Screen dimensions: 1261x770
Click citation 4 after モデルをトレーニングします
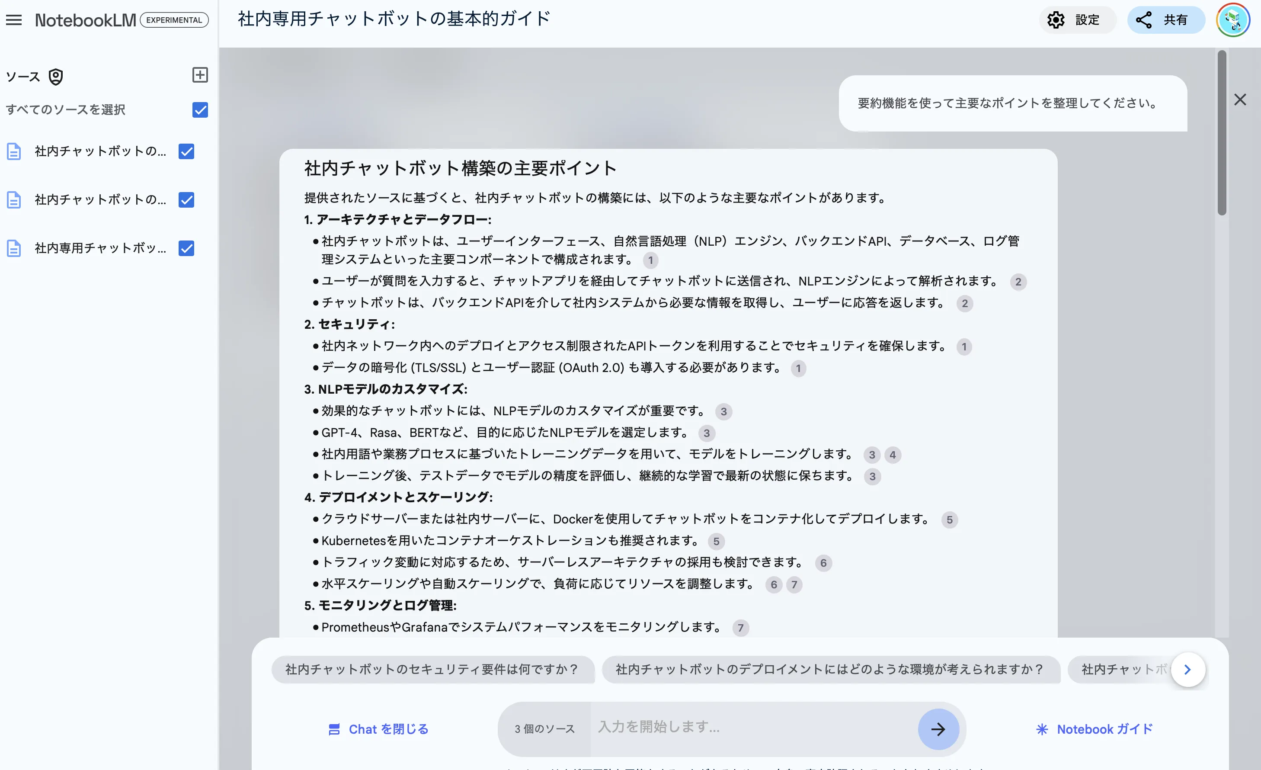coord(892,455)
